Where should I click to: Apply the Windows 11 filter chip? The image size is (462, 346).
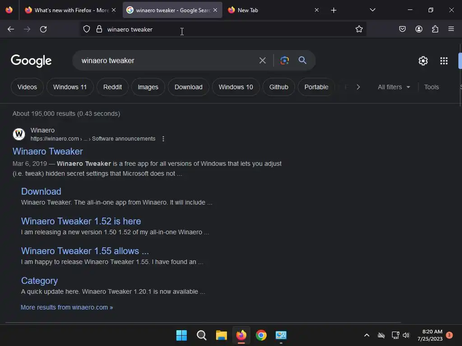point(70,87)
